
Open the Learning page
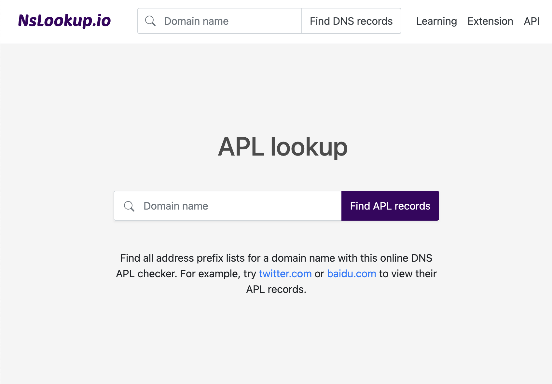(436, 21)
